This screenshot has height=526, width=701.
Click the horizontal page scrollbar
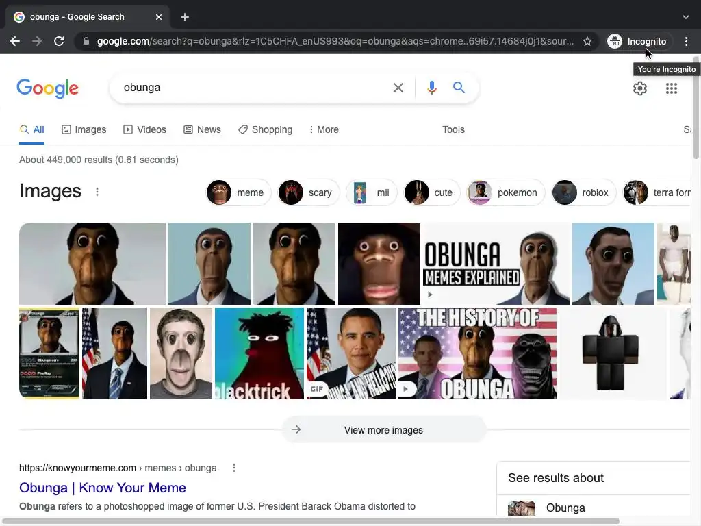311,521
